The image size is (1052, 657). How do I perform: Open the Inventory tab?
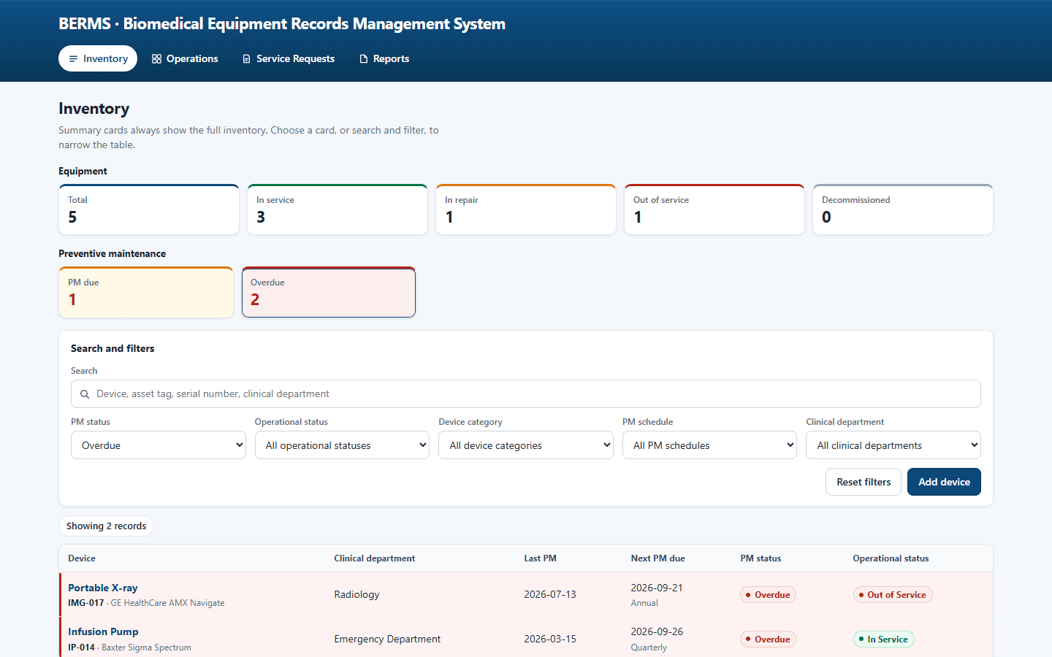(x=98, y=58)
